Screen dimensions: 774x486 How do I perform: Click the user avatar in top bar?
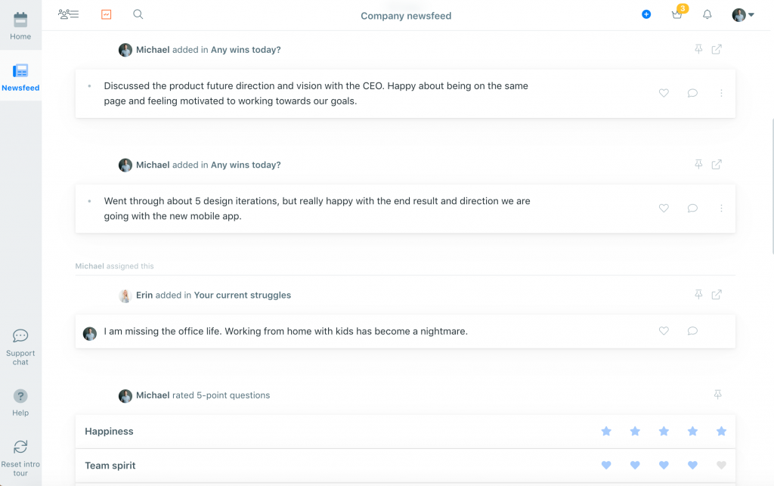pos(739,15)
